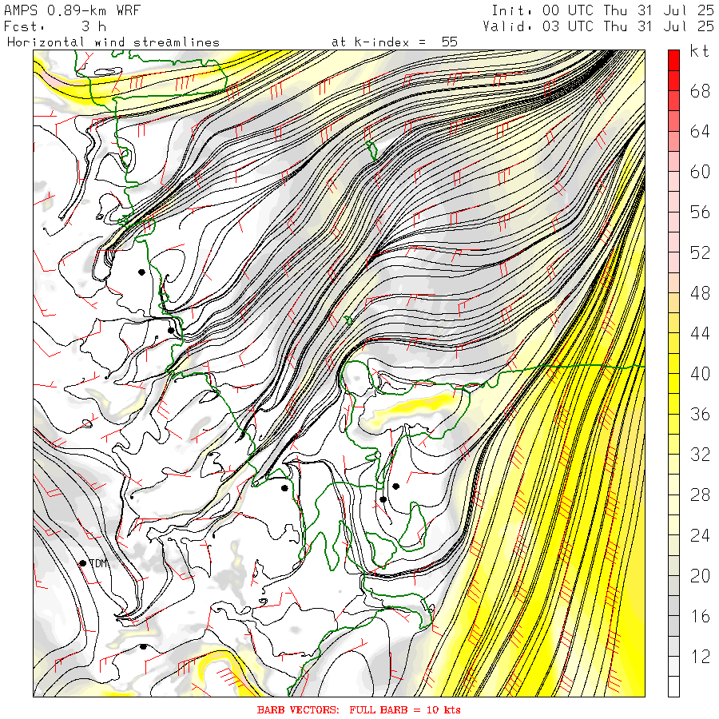This screenshot has height=719, width=719.
Task: Click the "24" colorbar label
Action: pos(700,535)
